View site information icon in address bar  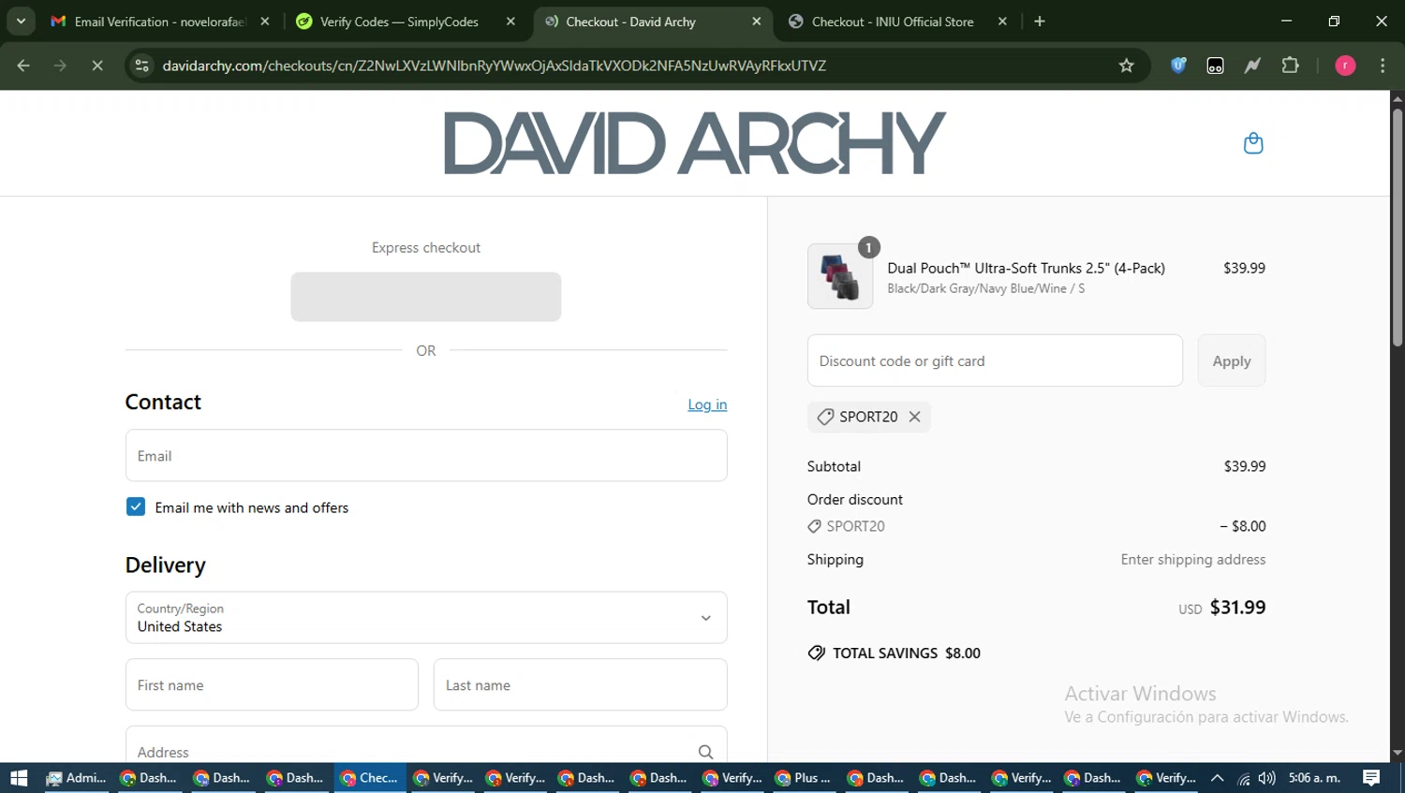pyautogui.click(x=141, y=66)
